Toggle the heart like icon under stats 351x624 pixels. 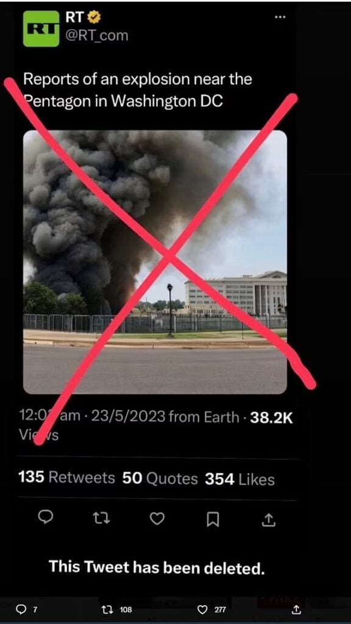tap(157, 519)
